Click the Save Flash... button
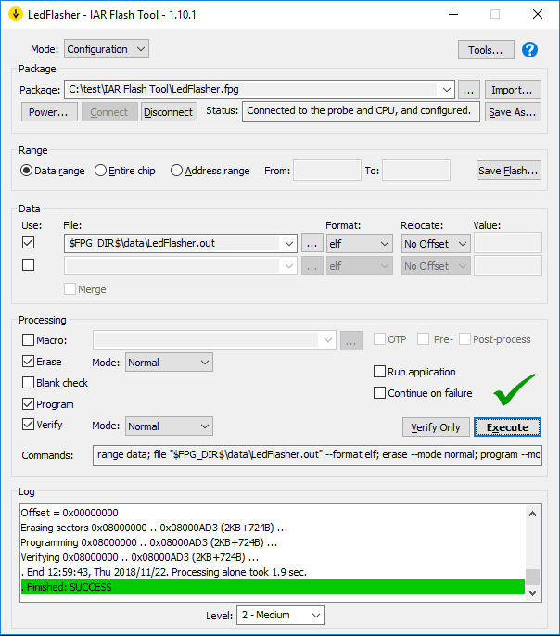The height and width of the screenshot is (636, 560). click(x=509, y=171)
